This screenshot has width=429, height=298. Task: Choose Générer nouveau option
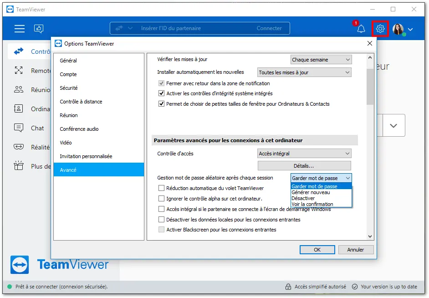(x=321, y=192)
